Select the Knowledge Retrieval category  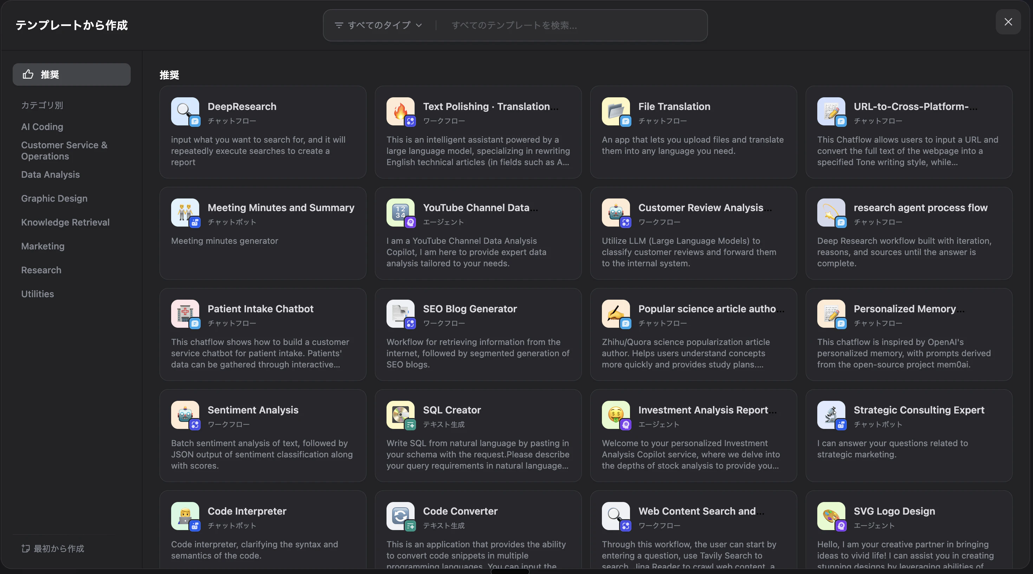(65, 222)
